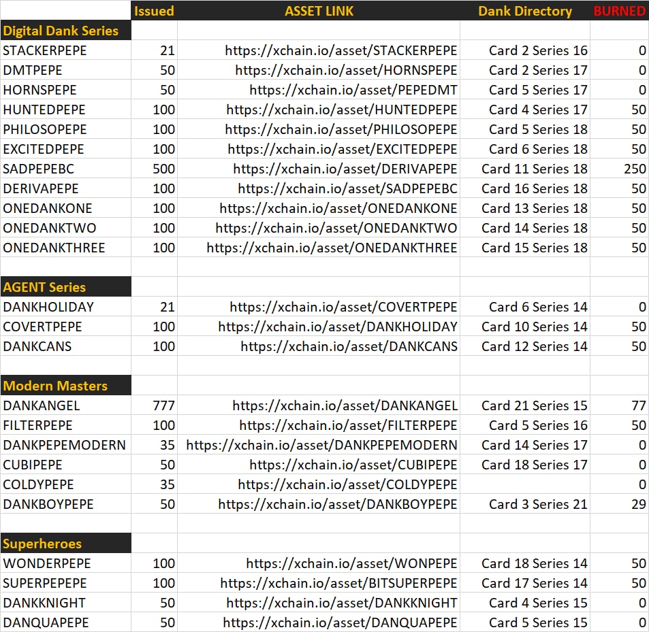Viewport: 649px width, 632px height.
Task: Select the ASSET LINK column header
Action: coord(319,11)
